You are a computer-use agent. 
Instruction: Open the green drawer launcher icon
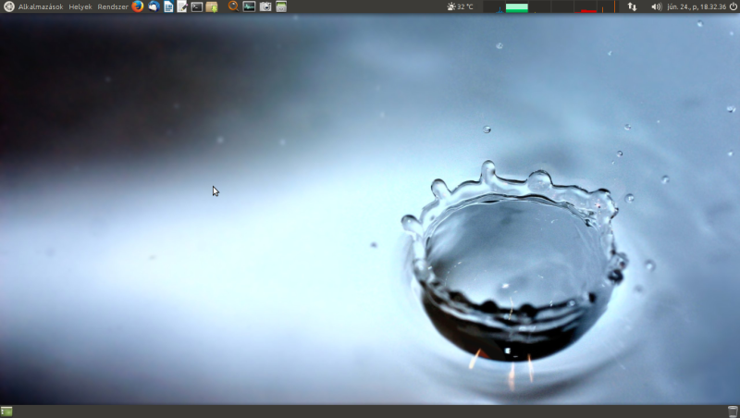[x=281, y=6]
